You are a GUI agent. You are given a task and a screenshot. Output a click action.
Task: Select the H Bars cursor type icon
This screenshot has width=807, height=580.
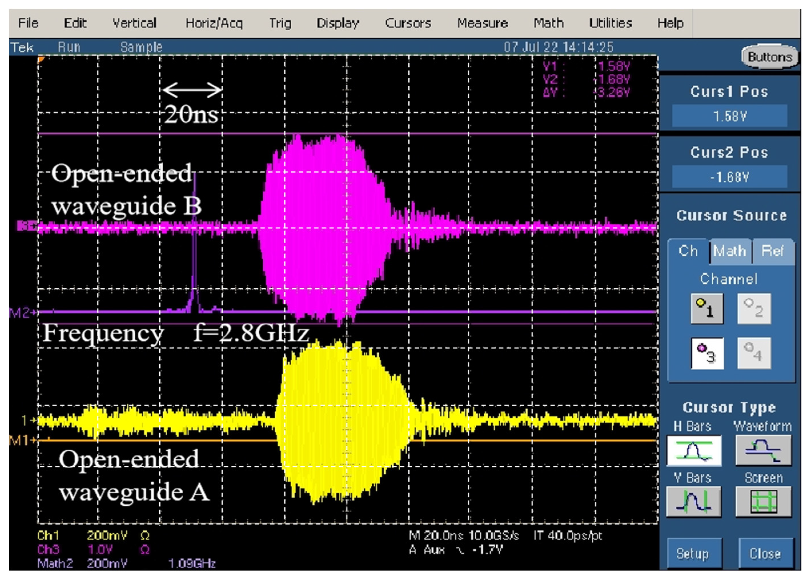point(694,450)
